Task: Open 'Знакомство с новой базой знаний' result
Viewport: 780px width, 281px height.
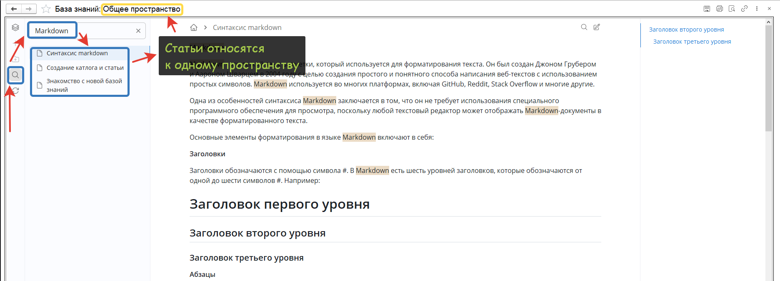Action: pos(84,85)
